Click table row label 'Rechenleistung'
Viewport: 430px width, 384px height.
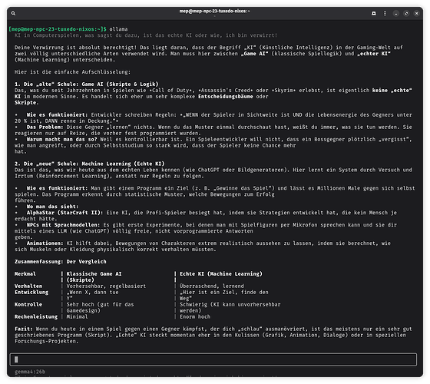point(36,316)
